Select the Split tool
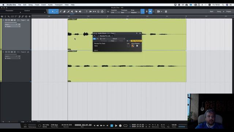 click(60, 11)
